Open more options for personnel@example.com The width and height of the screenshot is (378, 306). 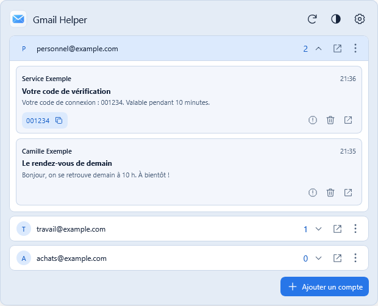(355, 48)
